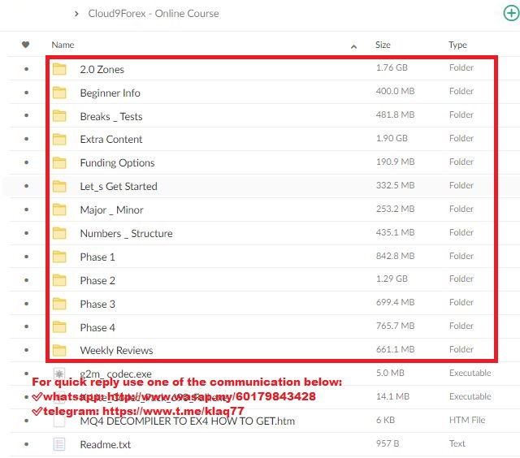
Task: Select the 2.0 Zones folder name
Action: coord(102,69)
